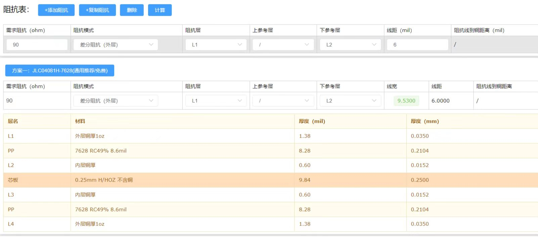Image resolution: width=538 pixels, height=243 pixels.
Task: Open 下参考层 L2 dropdown in the 阻抗表 input row
Action: pos(350,45)
